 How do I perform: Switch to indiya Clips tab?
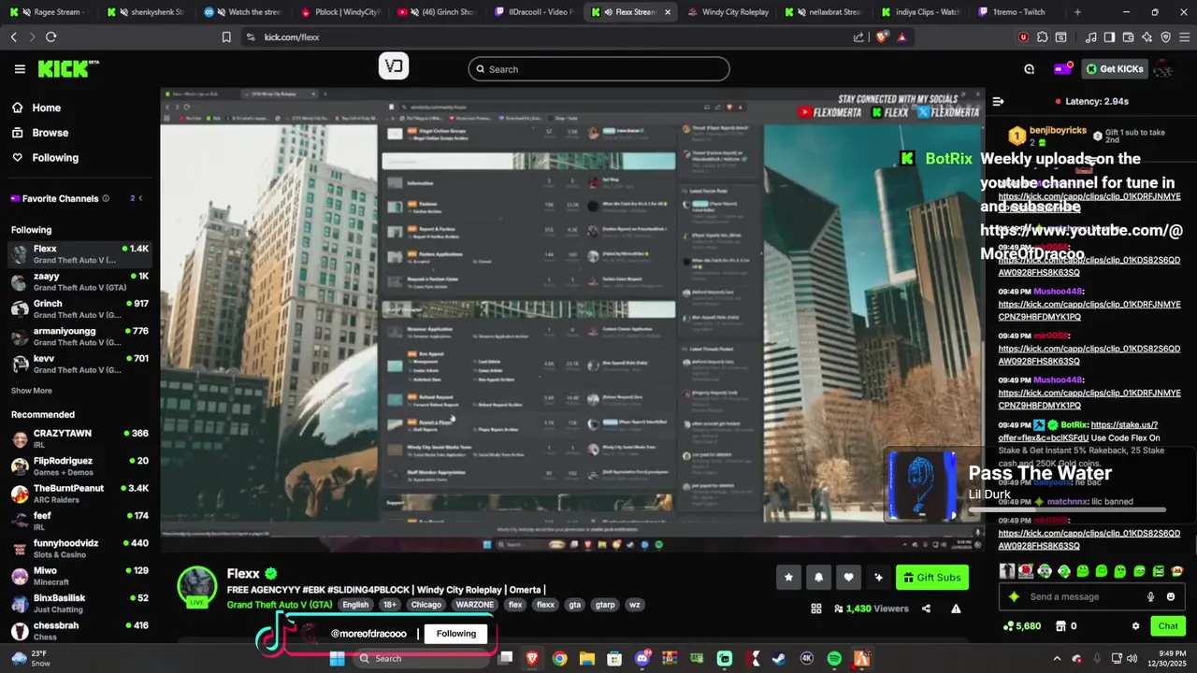pos(921,12)
